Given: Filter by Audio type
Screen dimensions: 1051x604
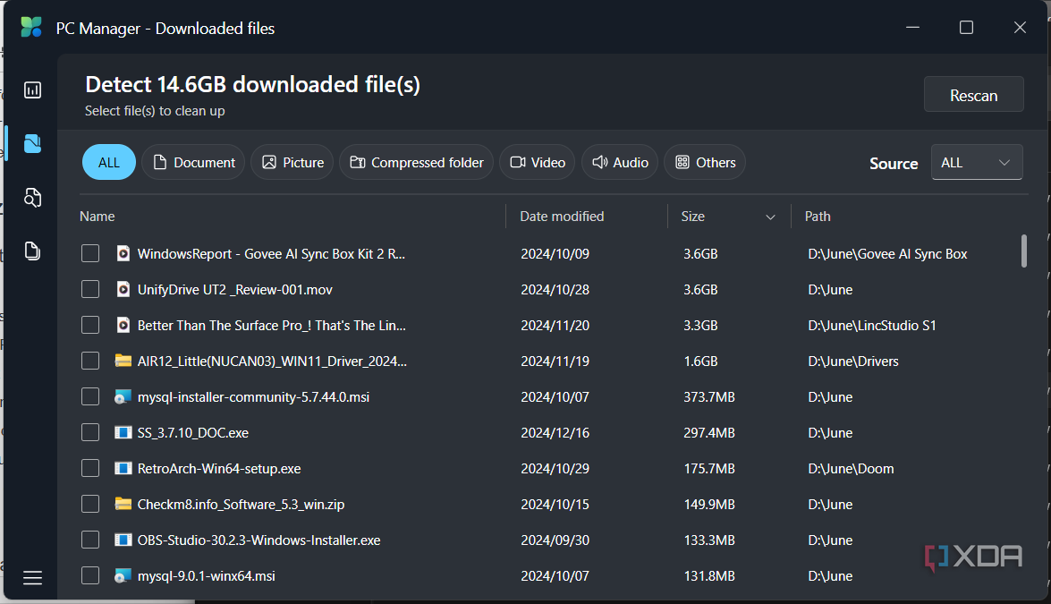Looking at the screenshot, I should pyautogui.click(x=620, y=162).
